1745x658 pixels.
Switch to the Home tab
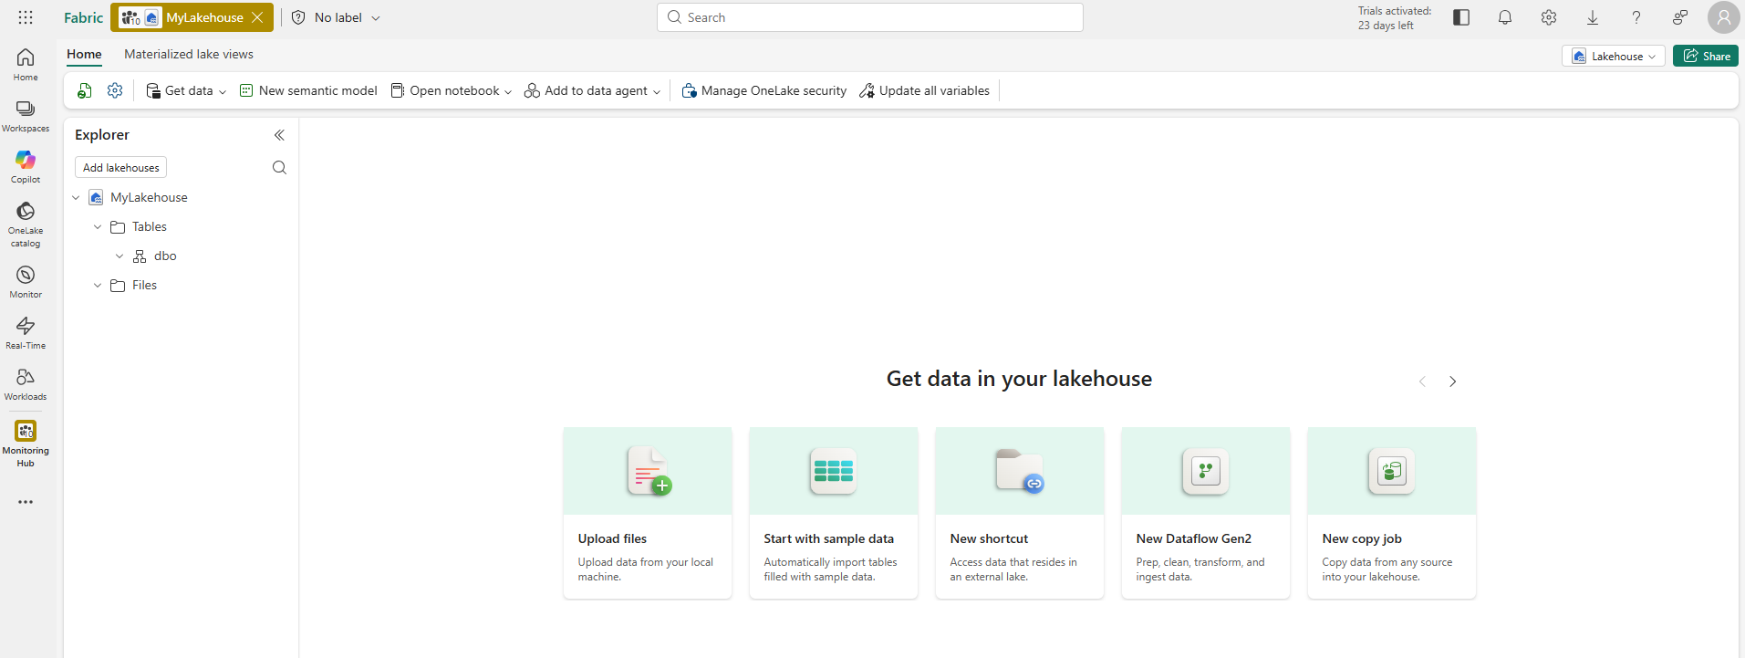84,54
